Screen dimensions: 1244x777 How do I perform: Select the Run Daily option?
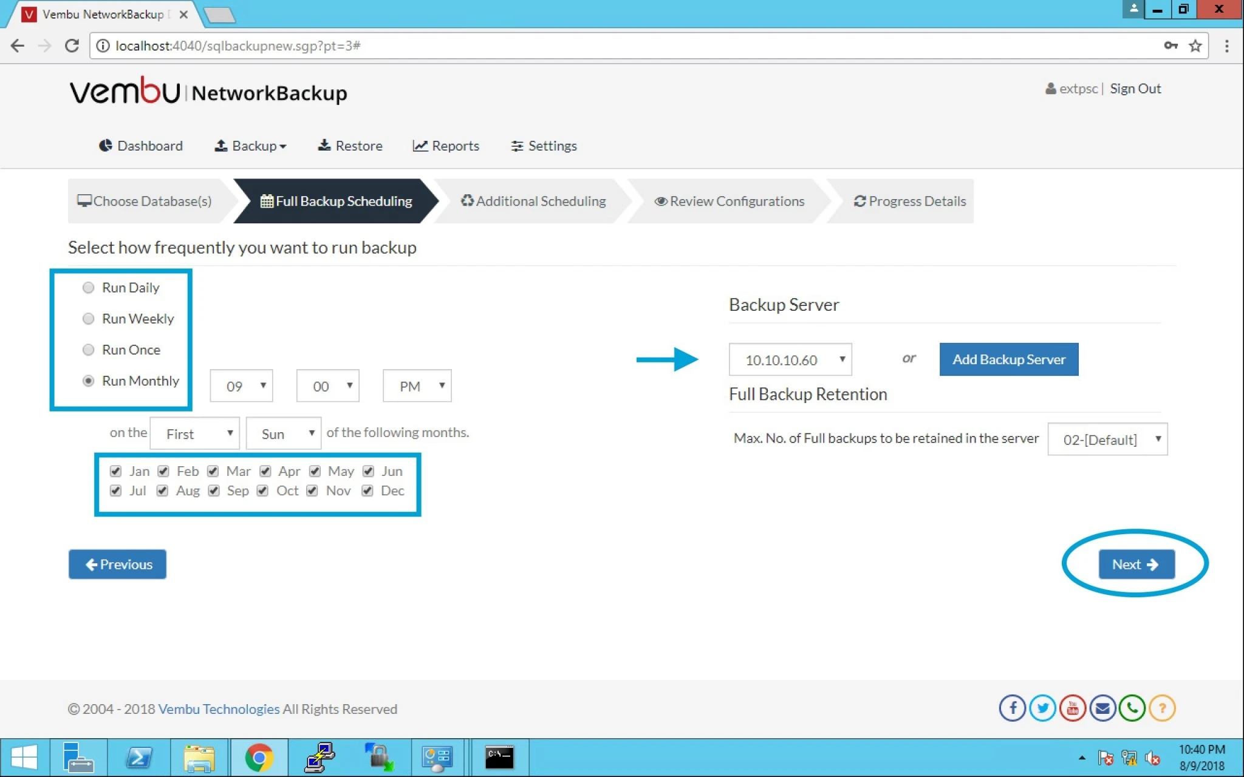point(89,288)
